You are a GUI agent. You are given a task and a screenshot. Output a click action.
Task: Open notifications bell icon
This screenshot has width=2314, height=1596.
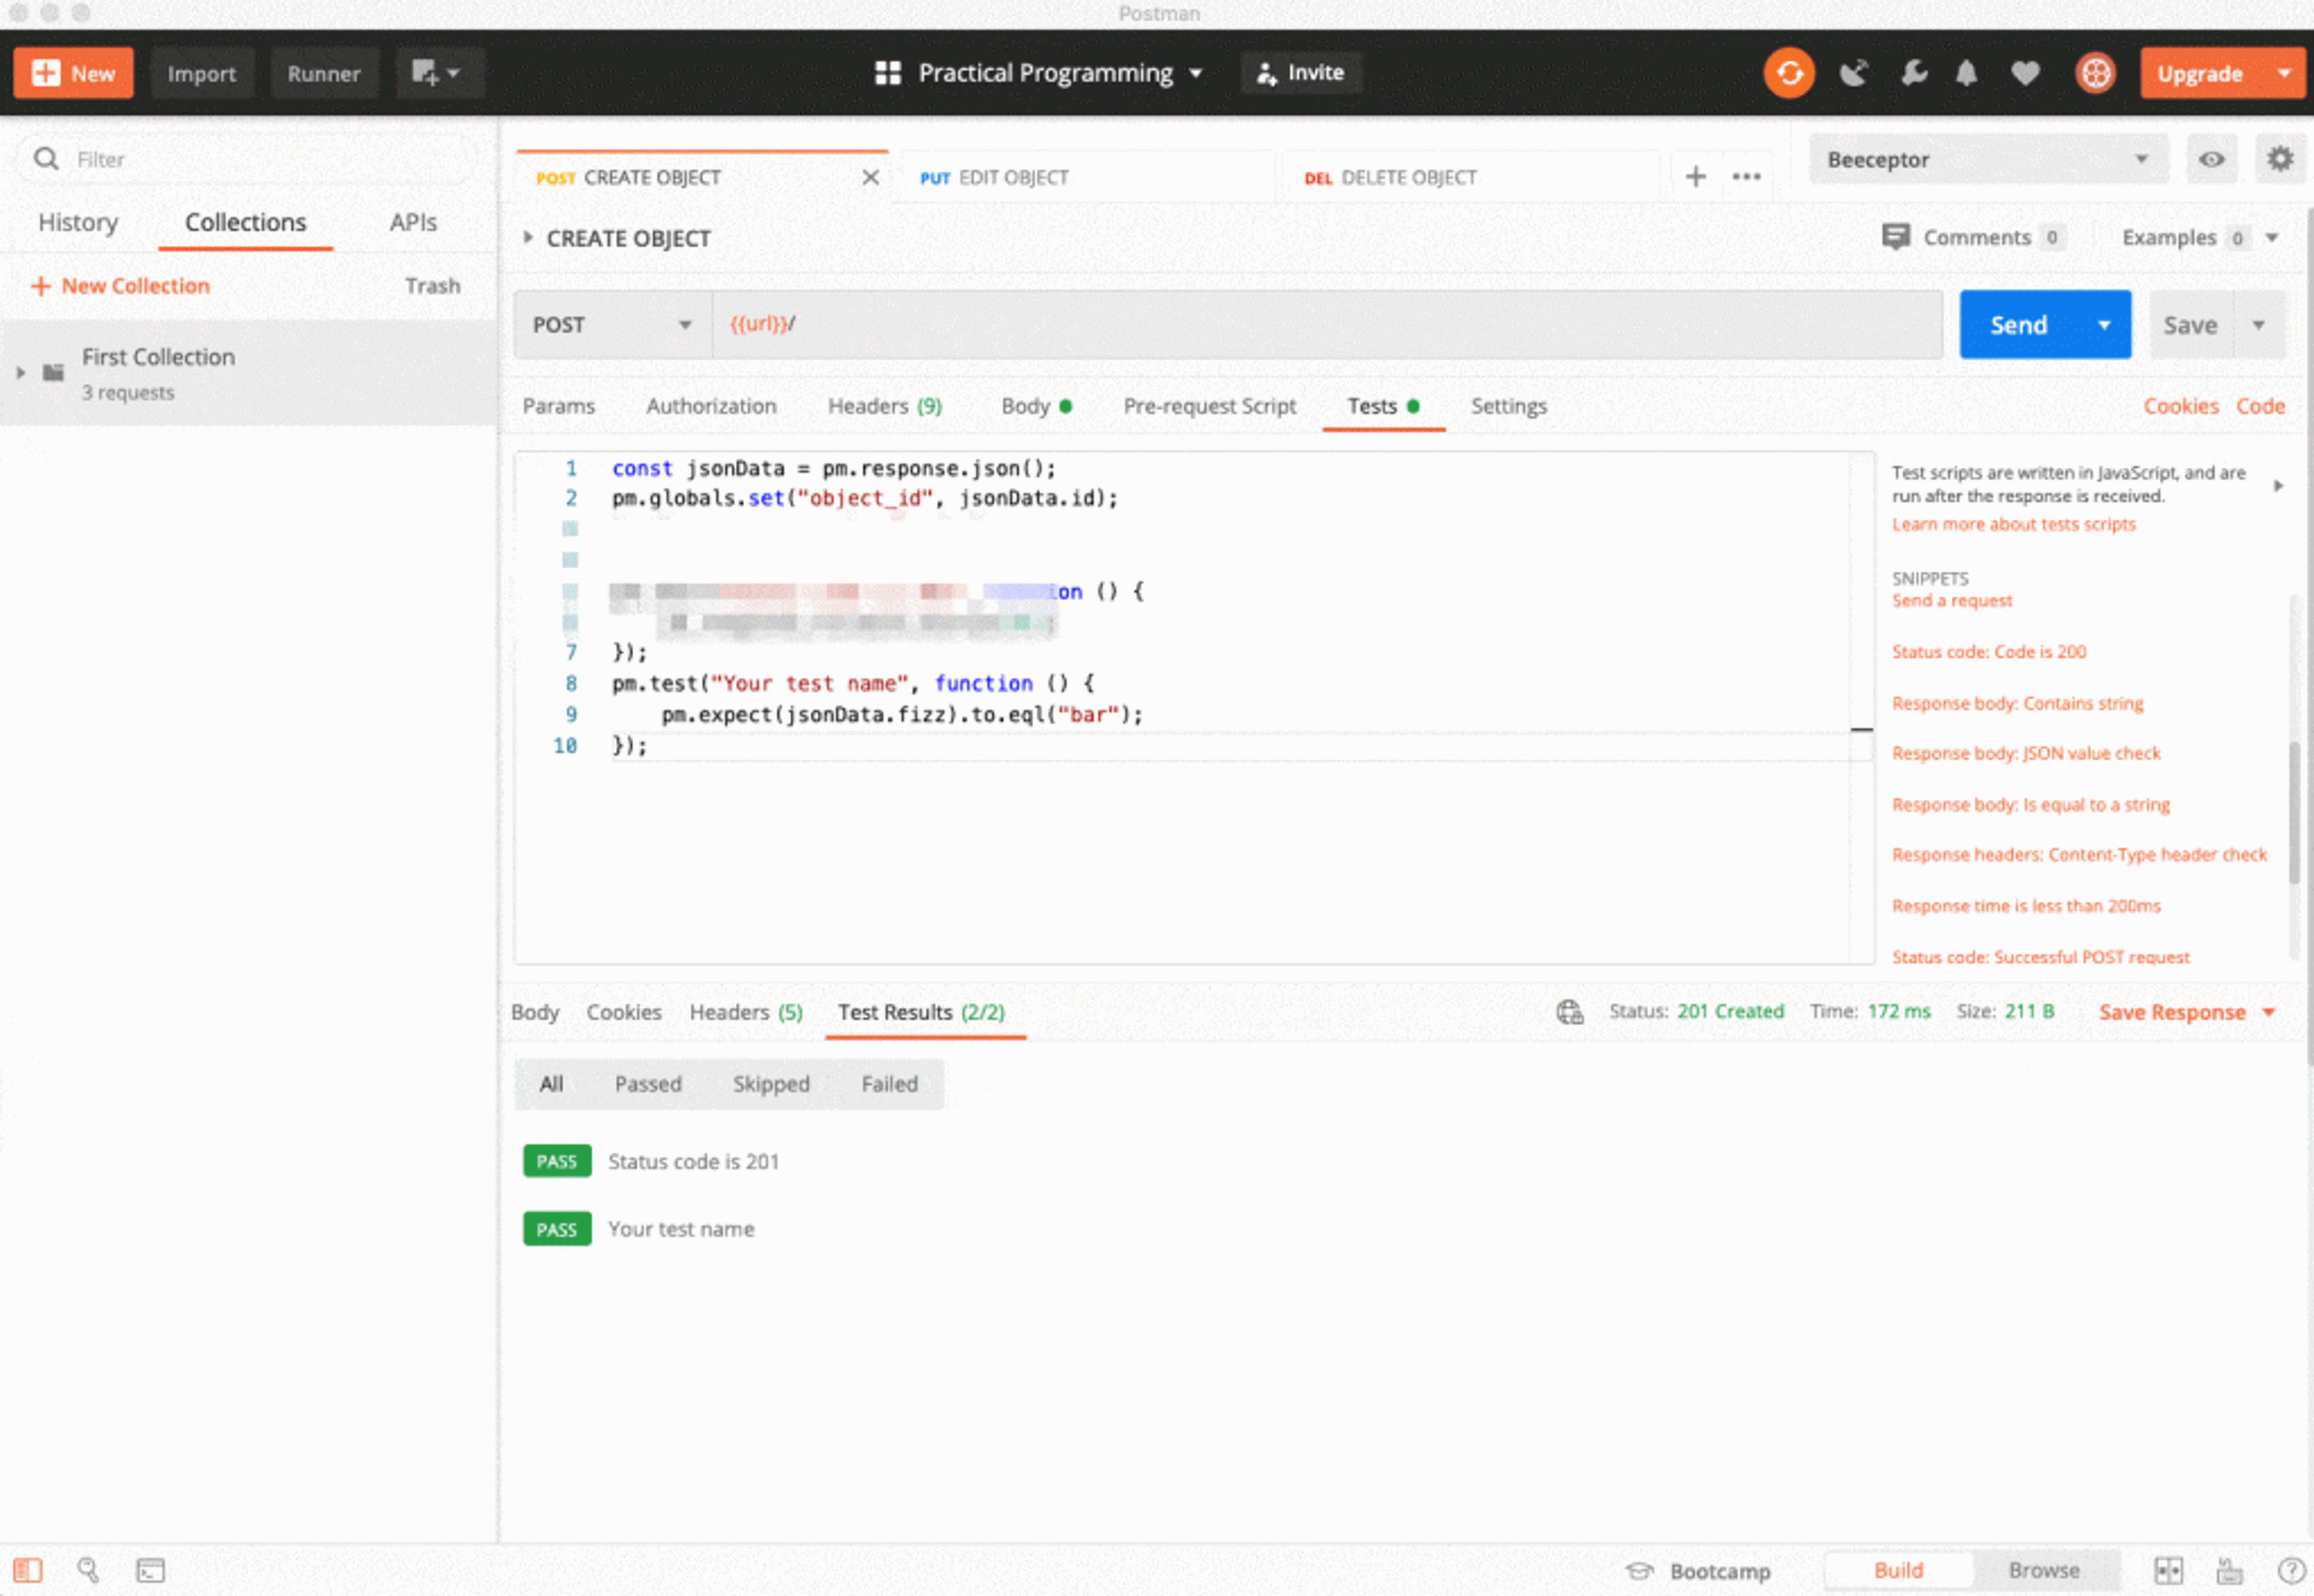pos(1966,73)
